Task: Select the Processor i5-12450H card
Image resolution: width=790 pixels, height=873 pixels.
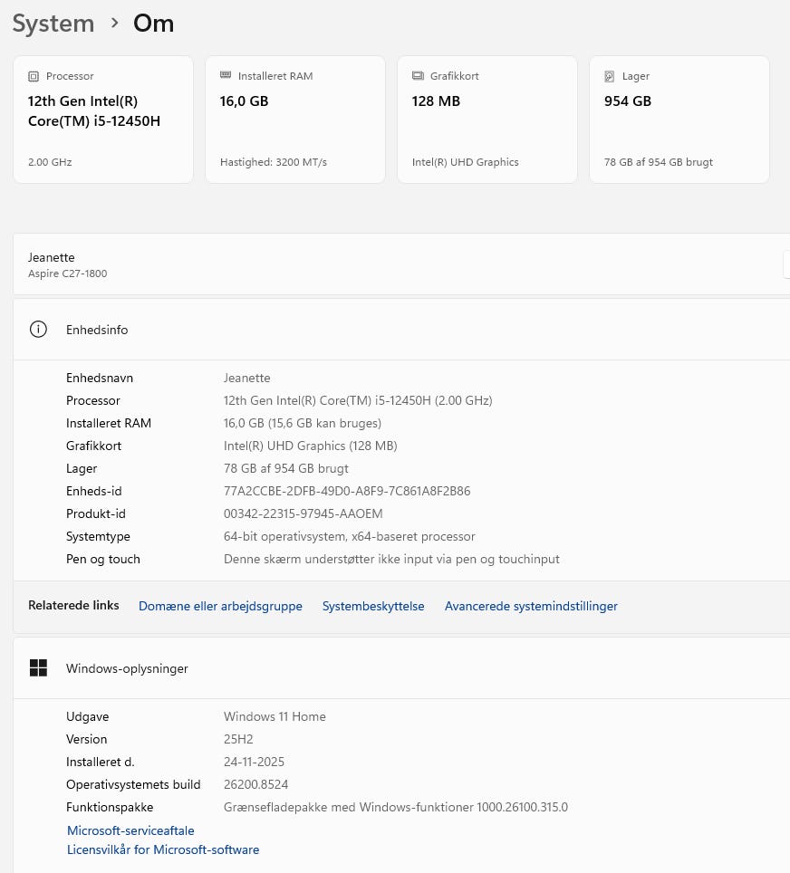Action: tap(103, 120)
